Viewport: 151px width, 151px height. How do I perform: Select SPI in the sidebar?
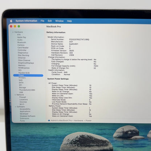20,85
